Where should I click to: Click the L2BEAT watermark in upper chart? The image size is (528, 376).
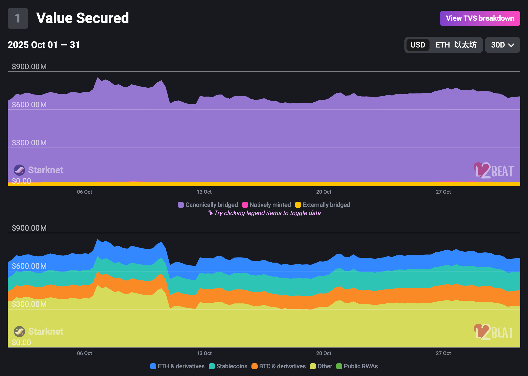[493, 171]
